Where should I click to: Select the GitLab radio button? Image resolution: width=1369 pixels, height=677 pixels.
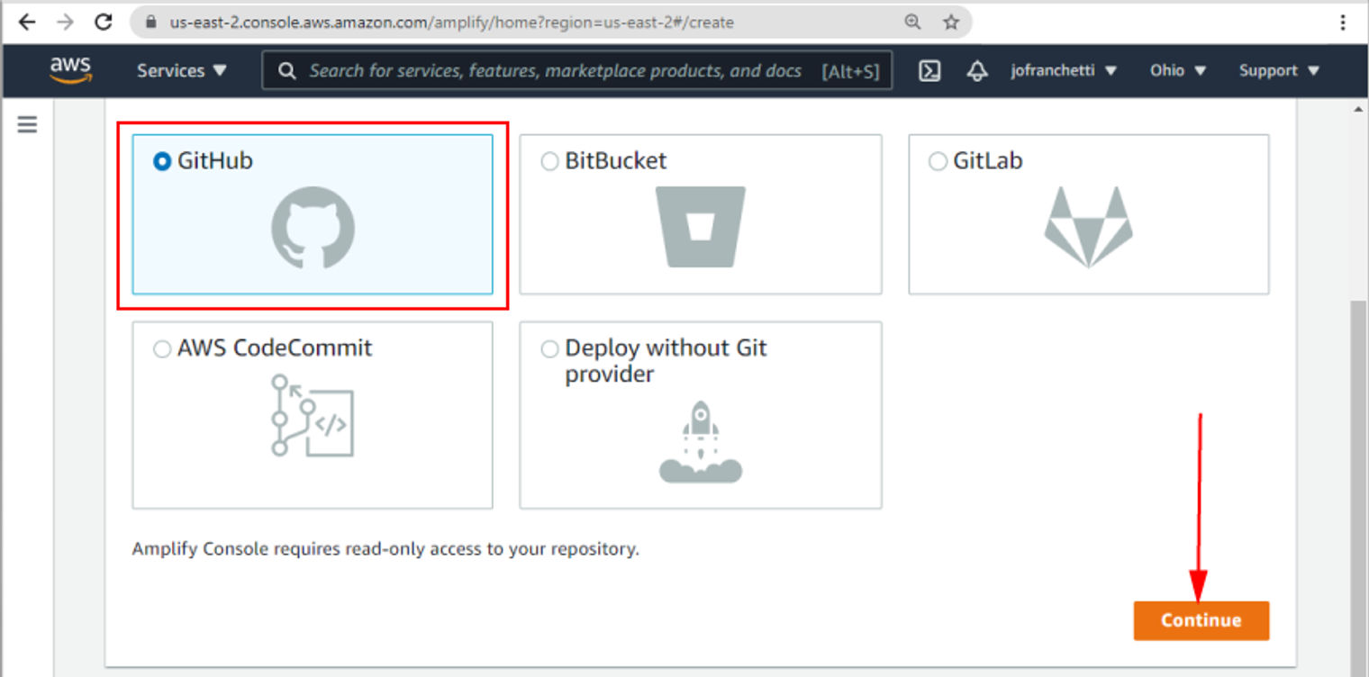938,160
